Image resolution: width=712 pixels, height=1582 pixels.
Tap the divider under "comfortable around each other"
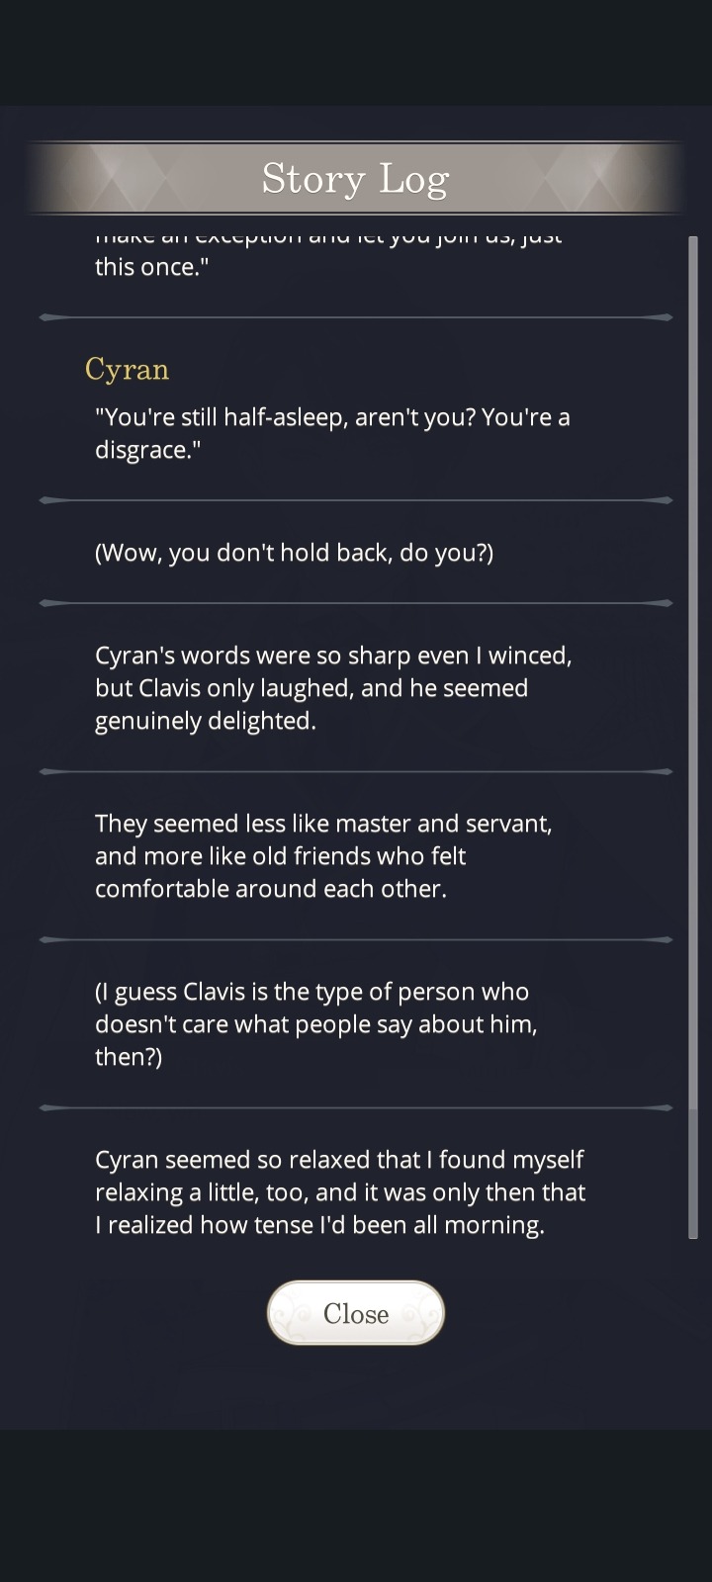tap(356, 939)
